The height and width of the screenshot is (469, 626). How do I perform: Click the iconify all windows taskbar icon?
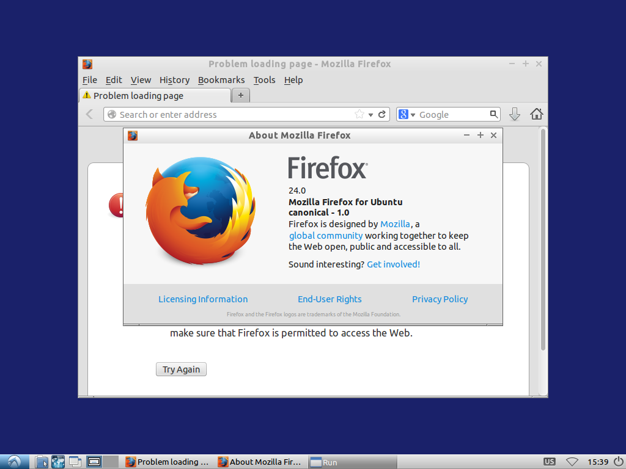pos(75,462)
